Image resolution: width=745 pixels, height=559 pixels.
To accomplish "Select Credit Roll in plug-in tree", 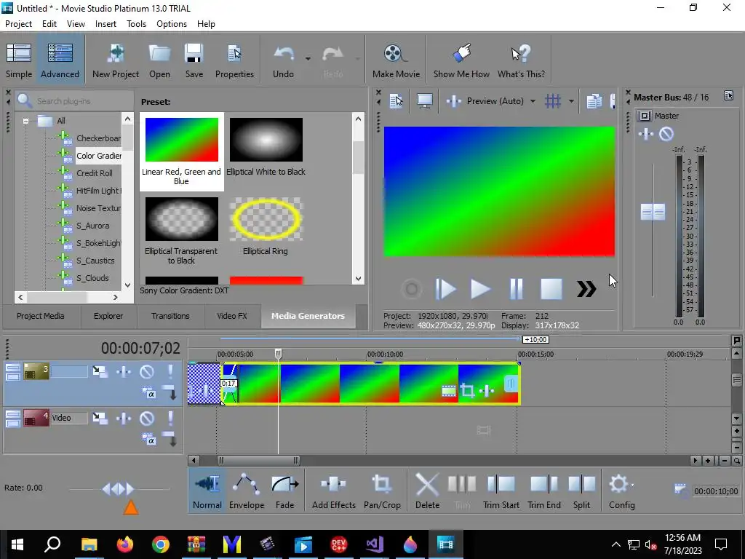I will click(x=95, y=173).
